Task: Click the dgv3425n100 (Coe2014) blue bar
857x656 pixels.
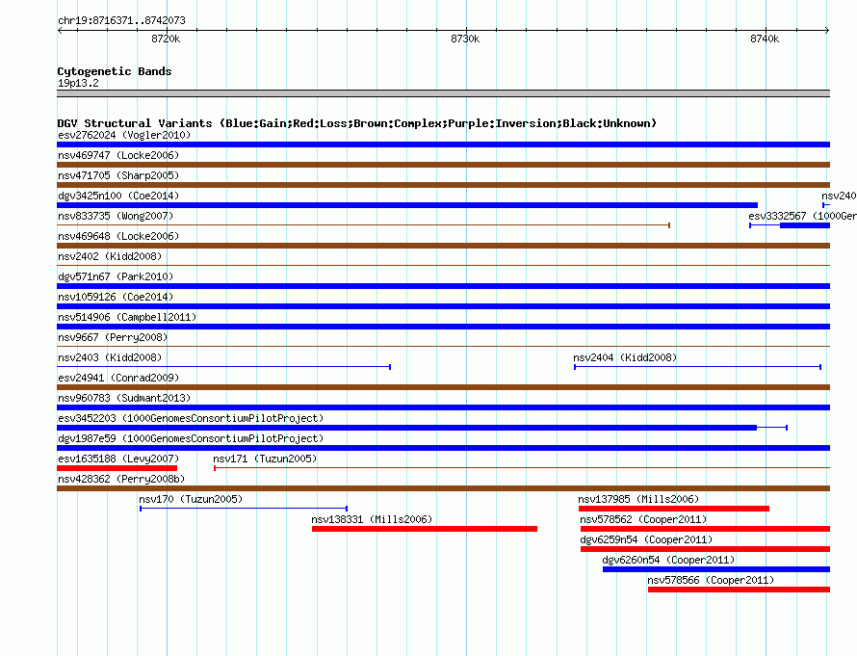Action: tap(407, 205)
